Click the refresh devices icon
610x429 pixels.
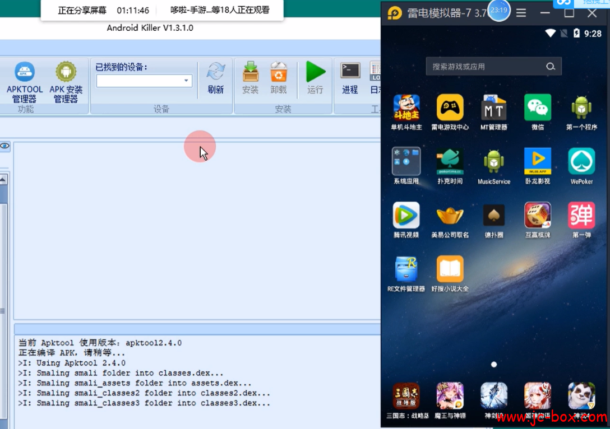point(216,78)
